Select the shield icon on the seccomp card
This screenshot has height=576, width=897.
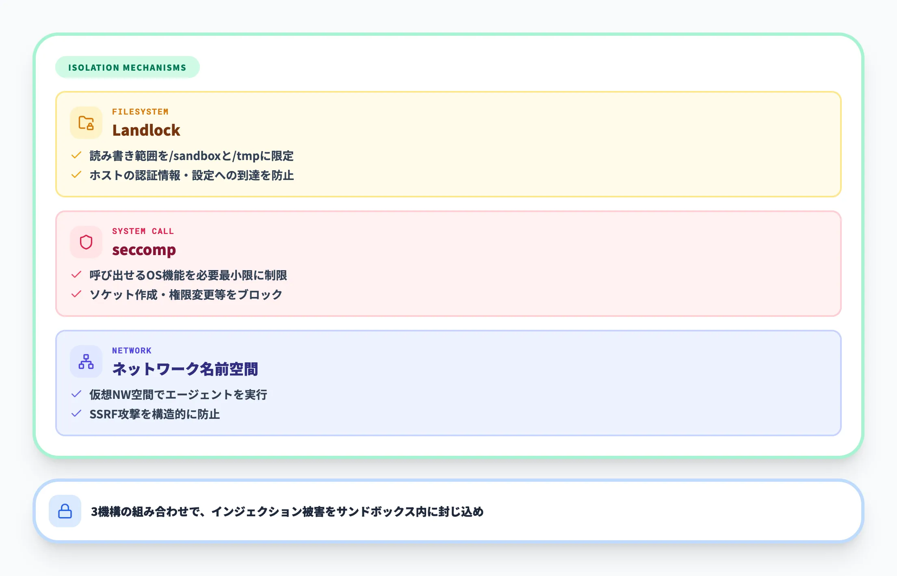click(x=86, y=242)
